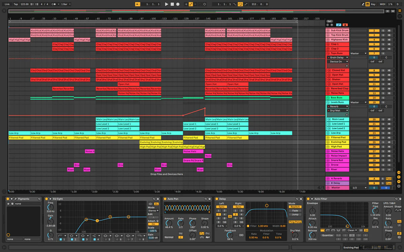Toggle the Follow playback button
Screen dimensions: 404x252
tap(138, 4)
